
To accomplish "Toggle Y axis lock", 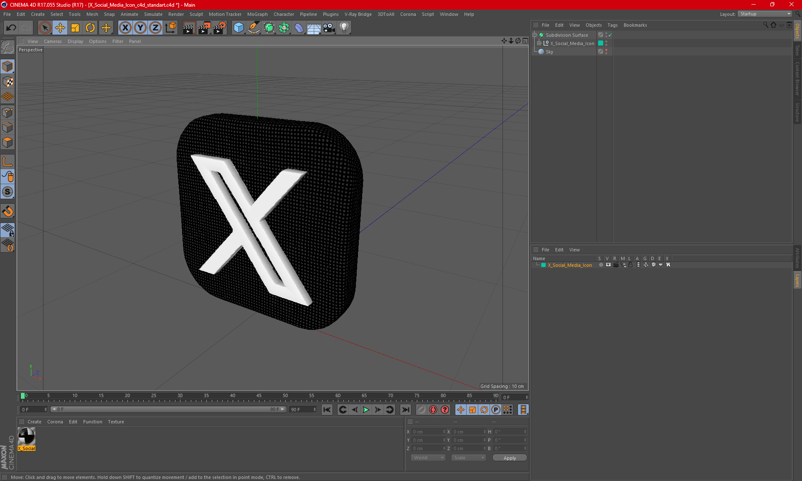I will (140, 28).
